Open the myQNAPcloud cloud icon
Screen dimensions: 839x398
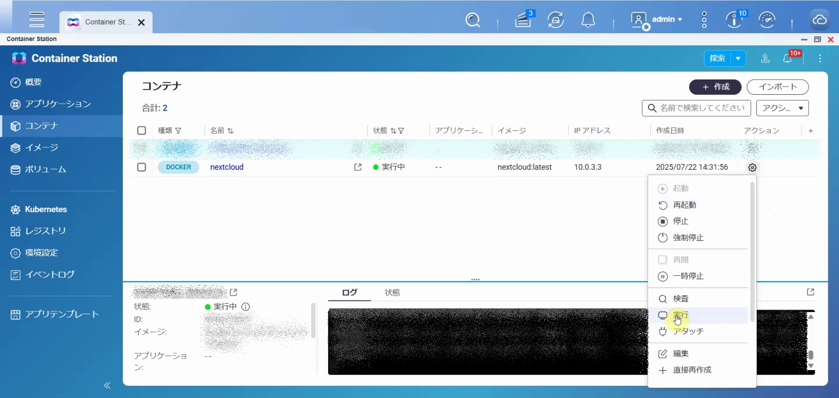click(x=820, y=20)
